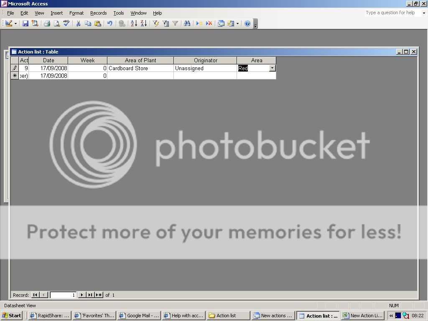The image size is (428, 321).
Task: Switch to New Action Li... Excel taskbar item
Action: 363,316
